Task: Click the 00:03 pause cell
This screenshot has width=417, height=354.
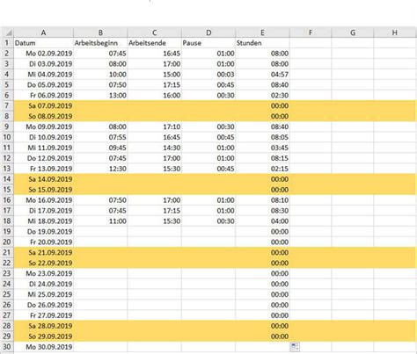Action: coord(208,75)
